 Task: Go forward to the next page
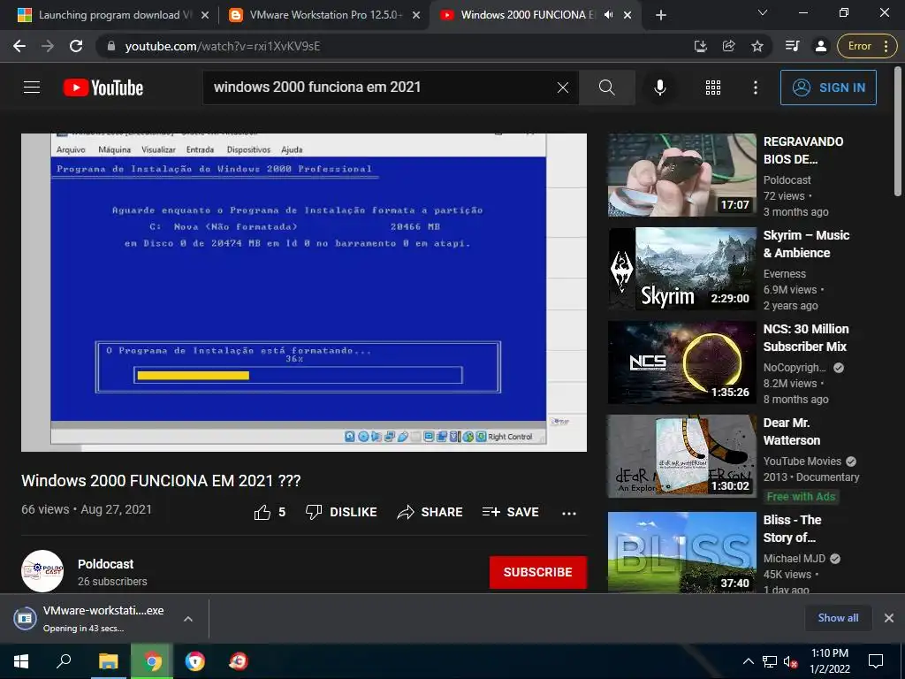tap(48, 46)
